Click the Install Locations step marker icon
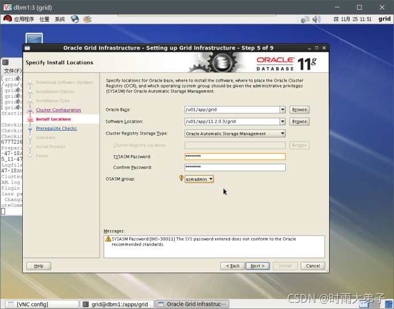 (x=30, y=119)
